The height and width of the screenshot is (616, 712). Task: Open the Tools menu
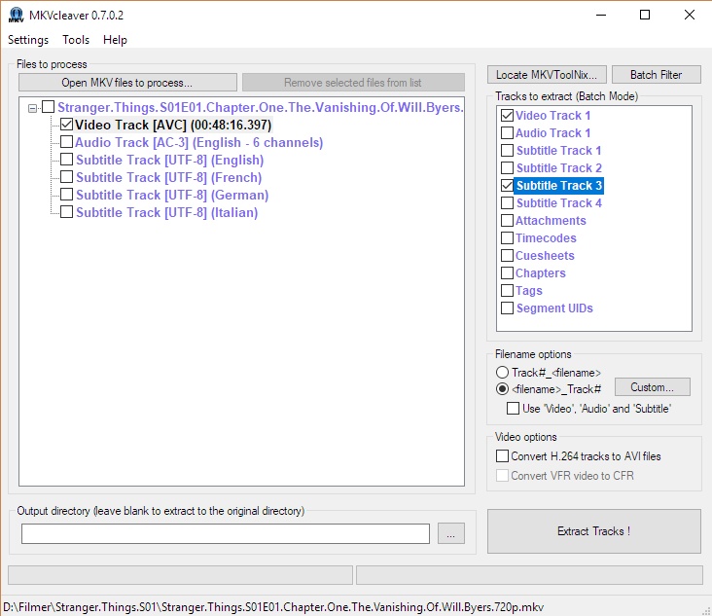pyautogui.click(x=76, y=40)
